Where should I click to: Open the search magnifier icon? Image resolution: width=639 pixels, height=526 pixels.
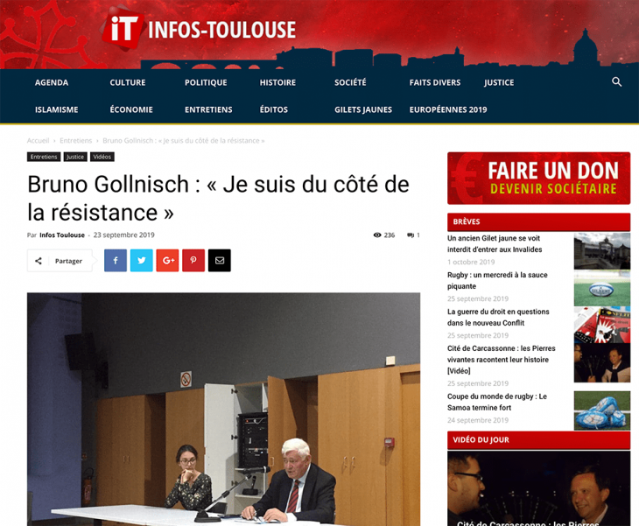coord(616,82)
